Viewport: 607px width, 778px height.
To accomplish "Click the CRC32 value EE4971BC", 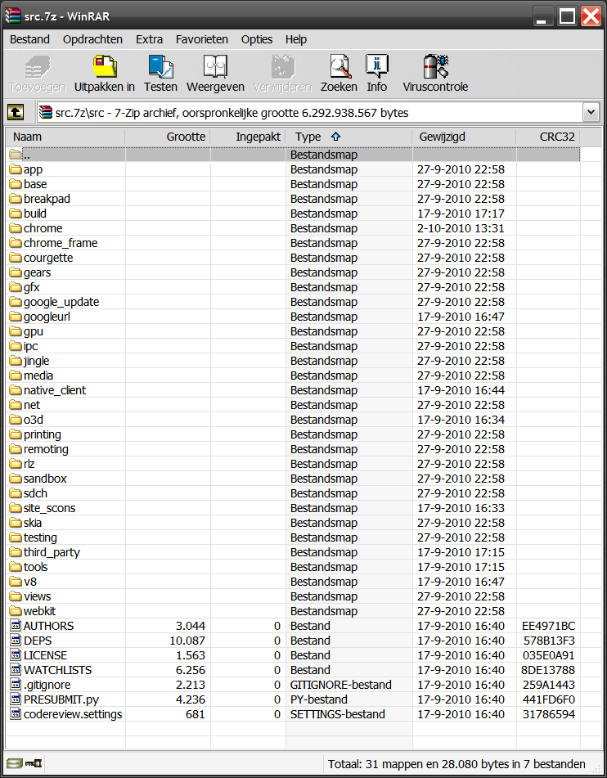I will [x=548, y=626].
